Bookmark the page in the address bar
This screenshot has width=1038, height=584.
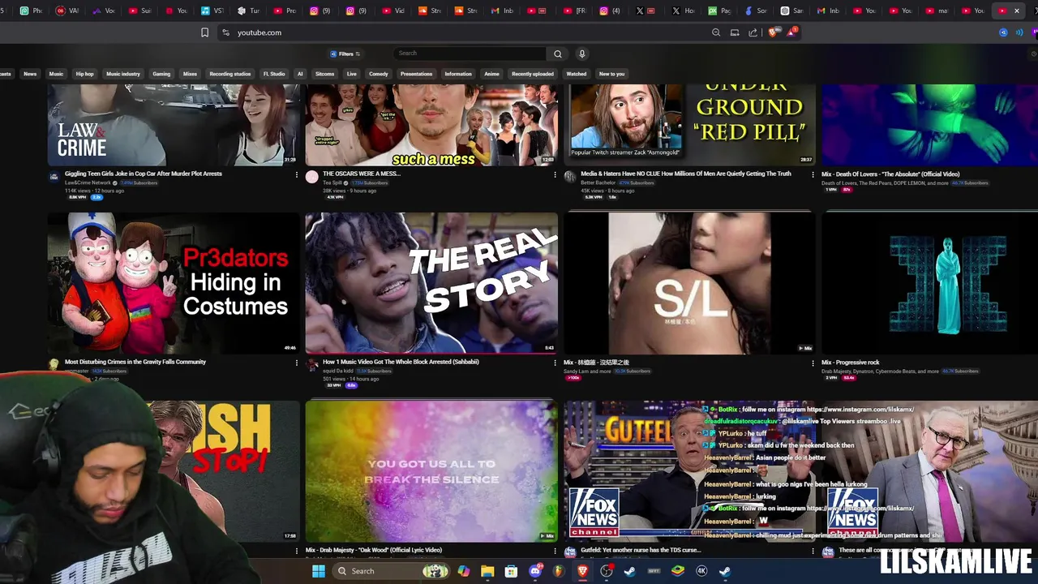point(204,32)
